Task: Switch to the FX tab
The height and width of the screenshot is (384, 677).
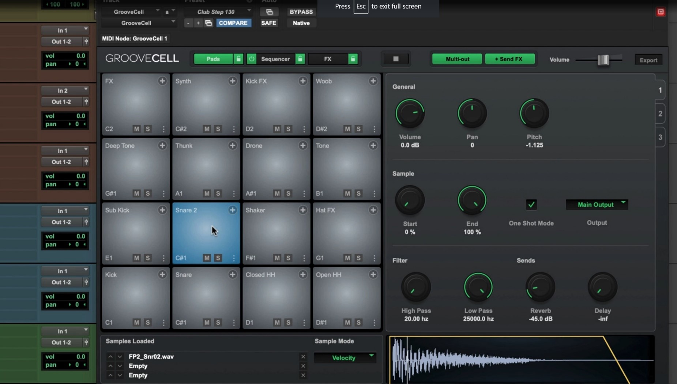Action: 328,59
